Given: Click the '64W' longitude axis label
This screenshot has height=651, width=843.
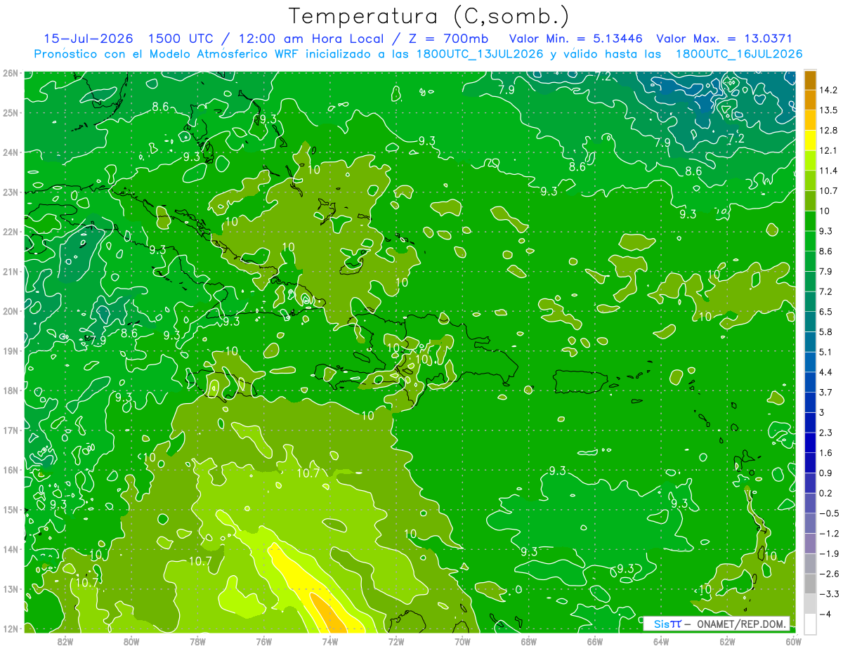Looking at the screenshot, I should (662, 641).
